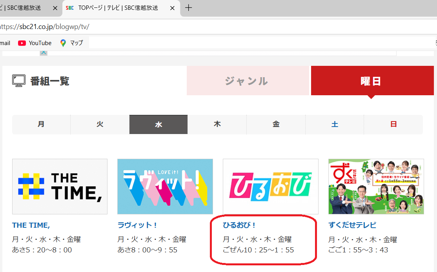
Task: Follow the THE TIME, title link
Action: 31,225
